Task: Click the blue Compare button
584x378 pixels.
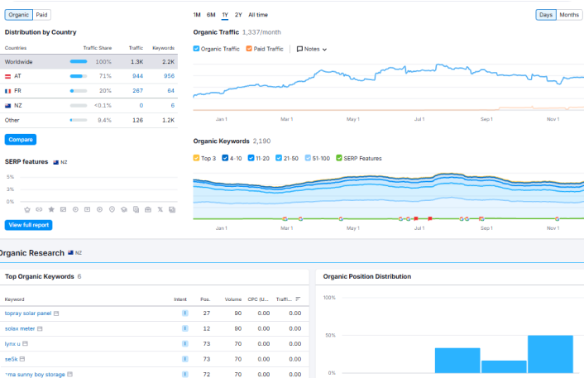Action: (21, 140)
